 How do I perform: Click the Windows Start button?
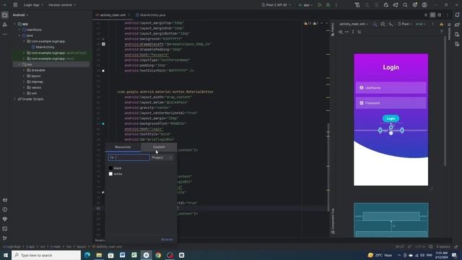6,255
